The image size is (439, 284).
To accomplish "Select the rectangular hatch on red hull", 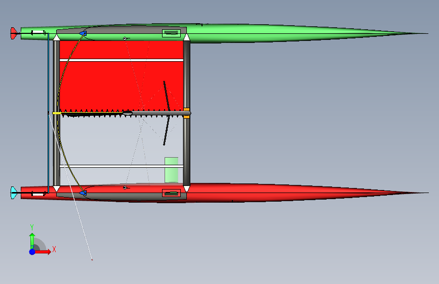I will (x=171, y=193).
